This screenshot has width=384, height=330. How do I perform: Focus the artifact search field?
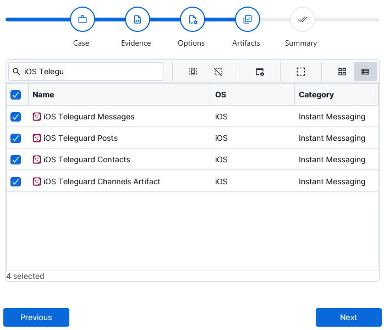click(86, 71)
